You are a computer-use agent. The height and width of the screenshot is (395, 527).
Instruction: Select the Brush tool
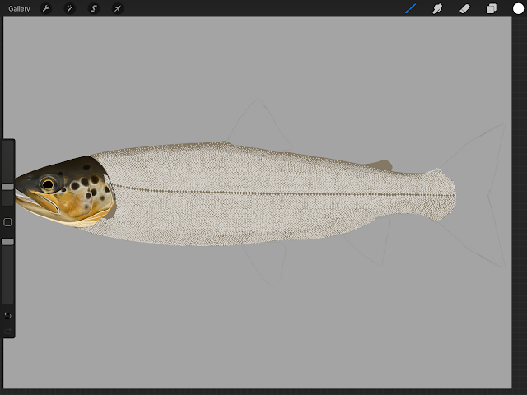point(411,8)
